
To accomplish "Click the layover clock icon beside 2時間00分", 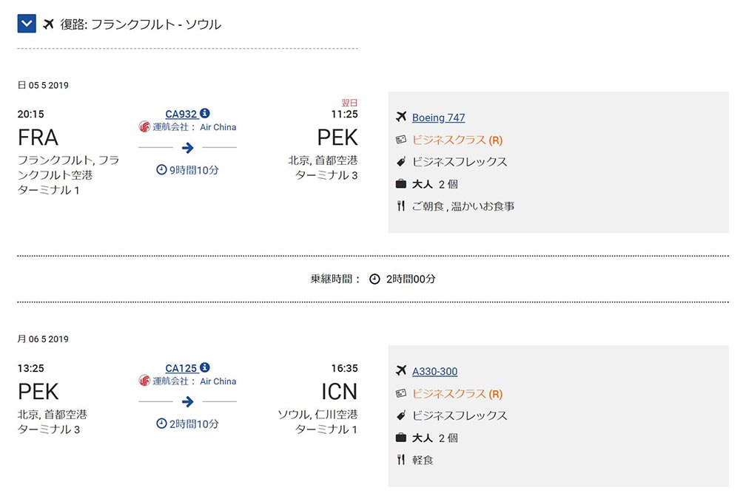I will [x=374, y=279].
